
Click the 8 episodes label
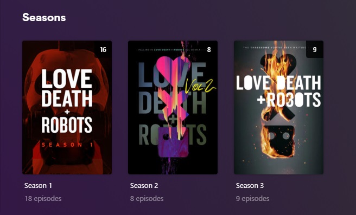pyautogui.click(x=147, y=198)
